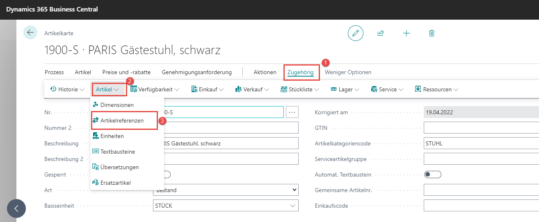Open the Prozess menu tab
This screenshot has height=222, width=539.
(x=54, y=72)
